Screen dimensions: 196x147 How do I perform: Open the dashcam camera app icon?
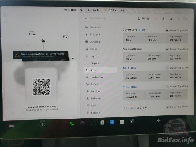click(82, 123)
